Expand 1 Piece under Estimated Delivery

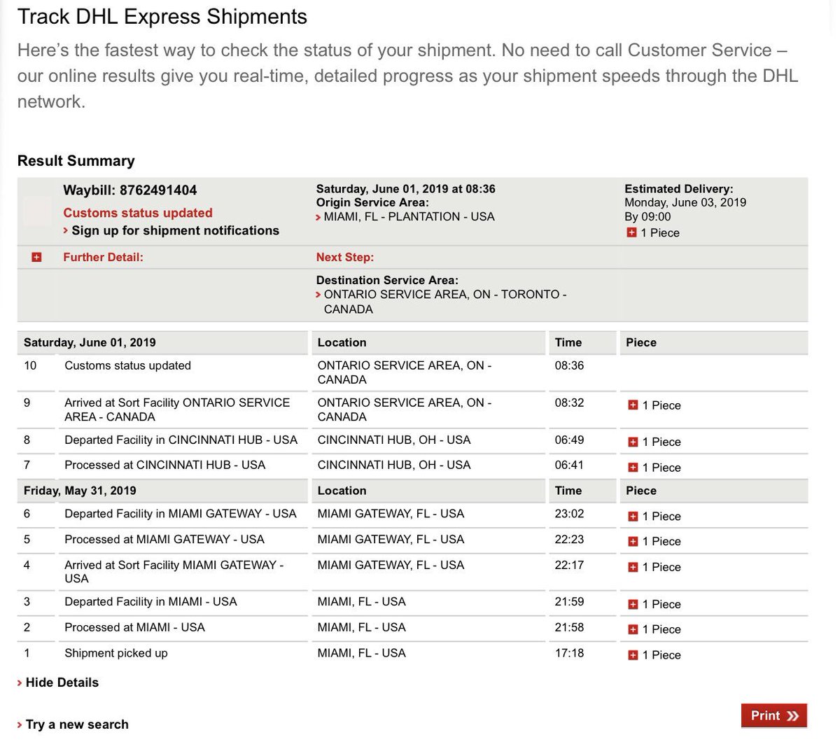point(631,232)
